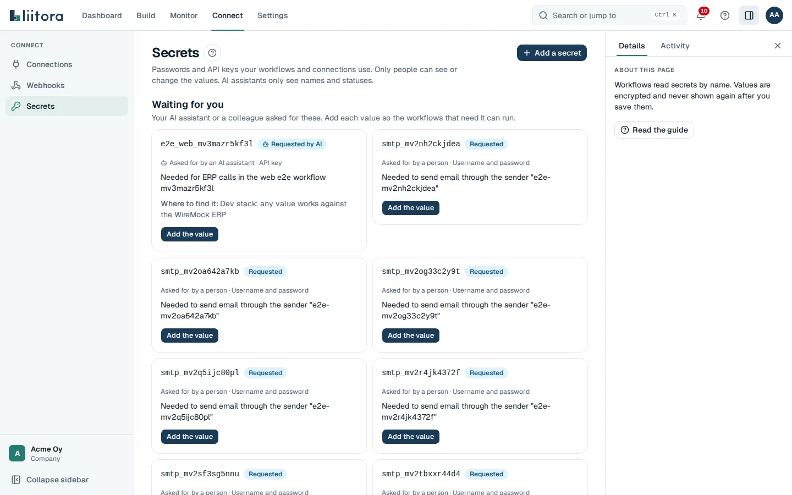Open Webhooks in the sidebar

coord(67,85)
